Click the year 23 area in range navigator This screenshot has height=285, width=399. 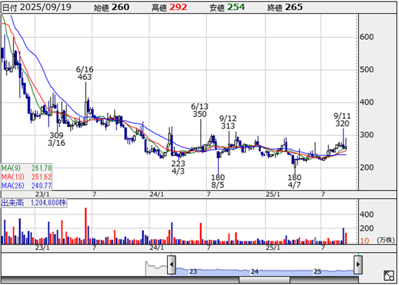click(x=193, y=272)
